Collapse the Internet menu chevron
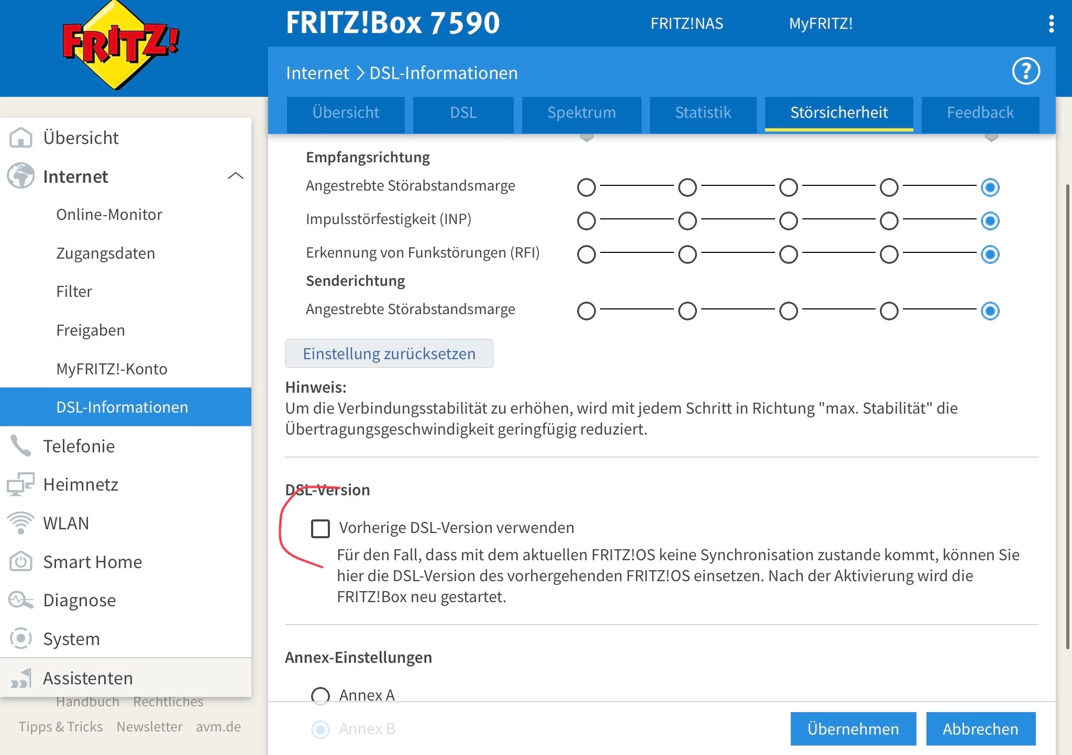 pos(236,176)
